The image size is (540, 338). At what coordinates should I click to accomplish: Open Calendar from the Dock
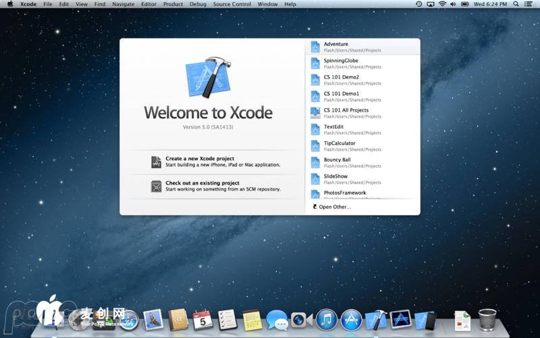[x=202, y=319]
